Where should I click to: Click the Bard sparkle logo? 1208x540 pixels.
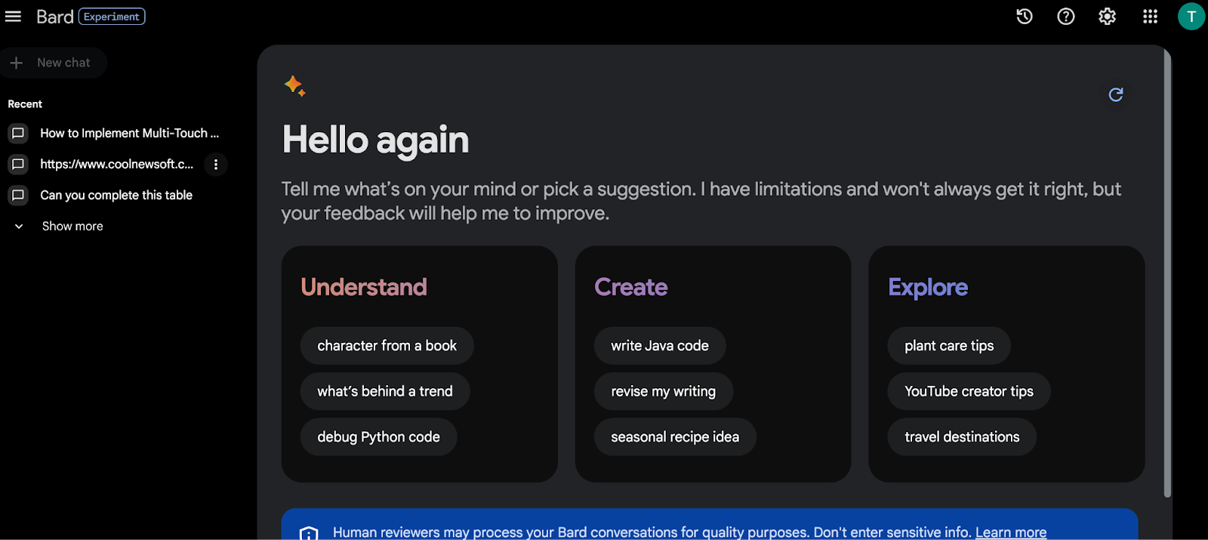point(295,86)
